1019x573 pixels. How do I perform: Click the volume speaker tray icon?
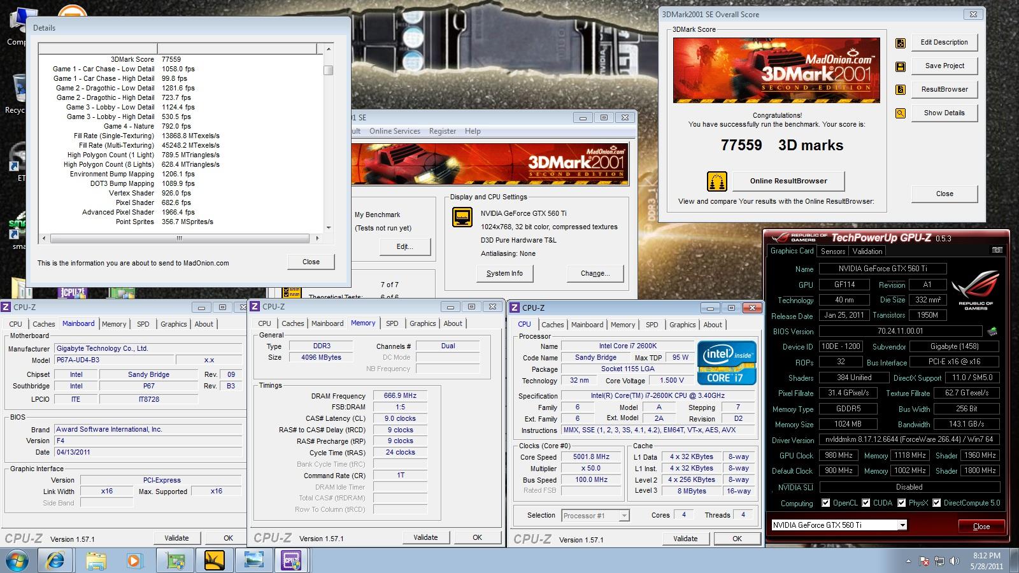pyautogui.click(x=954, y=561)
